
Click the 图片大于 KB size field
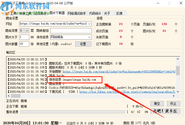click(x=24, y=37)
